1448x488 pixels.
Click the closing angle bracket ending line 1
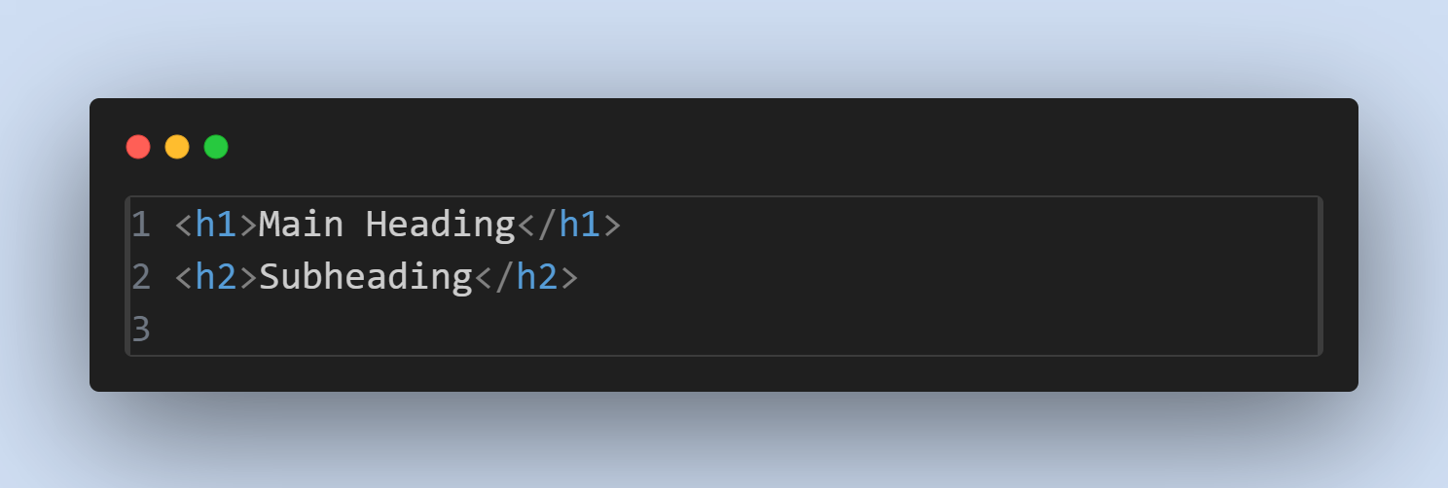pyautogui.click(x=611, y=227)
